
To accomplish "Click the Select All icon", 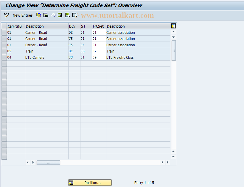I will [60, 15].
